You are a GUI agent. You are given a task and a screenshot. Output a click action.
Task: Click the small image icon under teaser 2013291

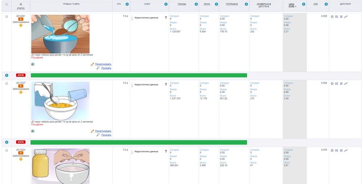[33, 64]
